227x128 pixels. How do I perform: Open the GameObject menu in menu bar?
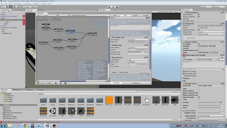tap(18, 4)
